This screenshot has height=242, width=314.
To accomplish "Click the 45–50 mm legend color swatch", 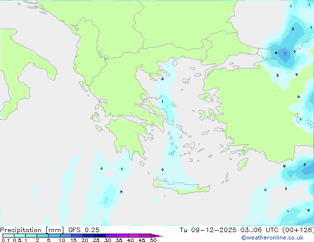I will [x=146, y=236].
